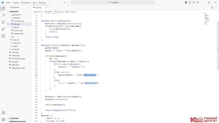The height and width of the screenshot is (123, 219).
Task: Open customize layout icon
Action: [x=197, y=2]
